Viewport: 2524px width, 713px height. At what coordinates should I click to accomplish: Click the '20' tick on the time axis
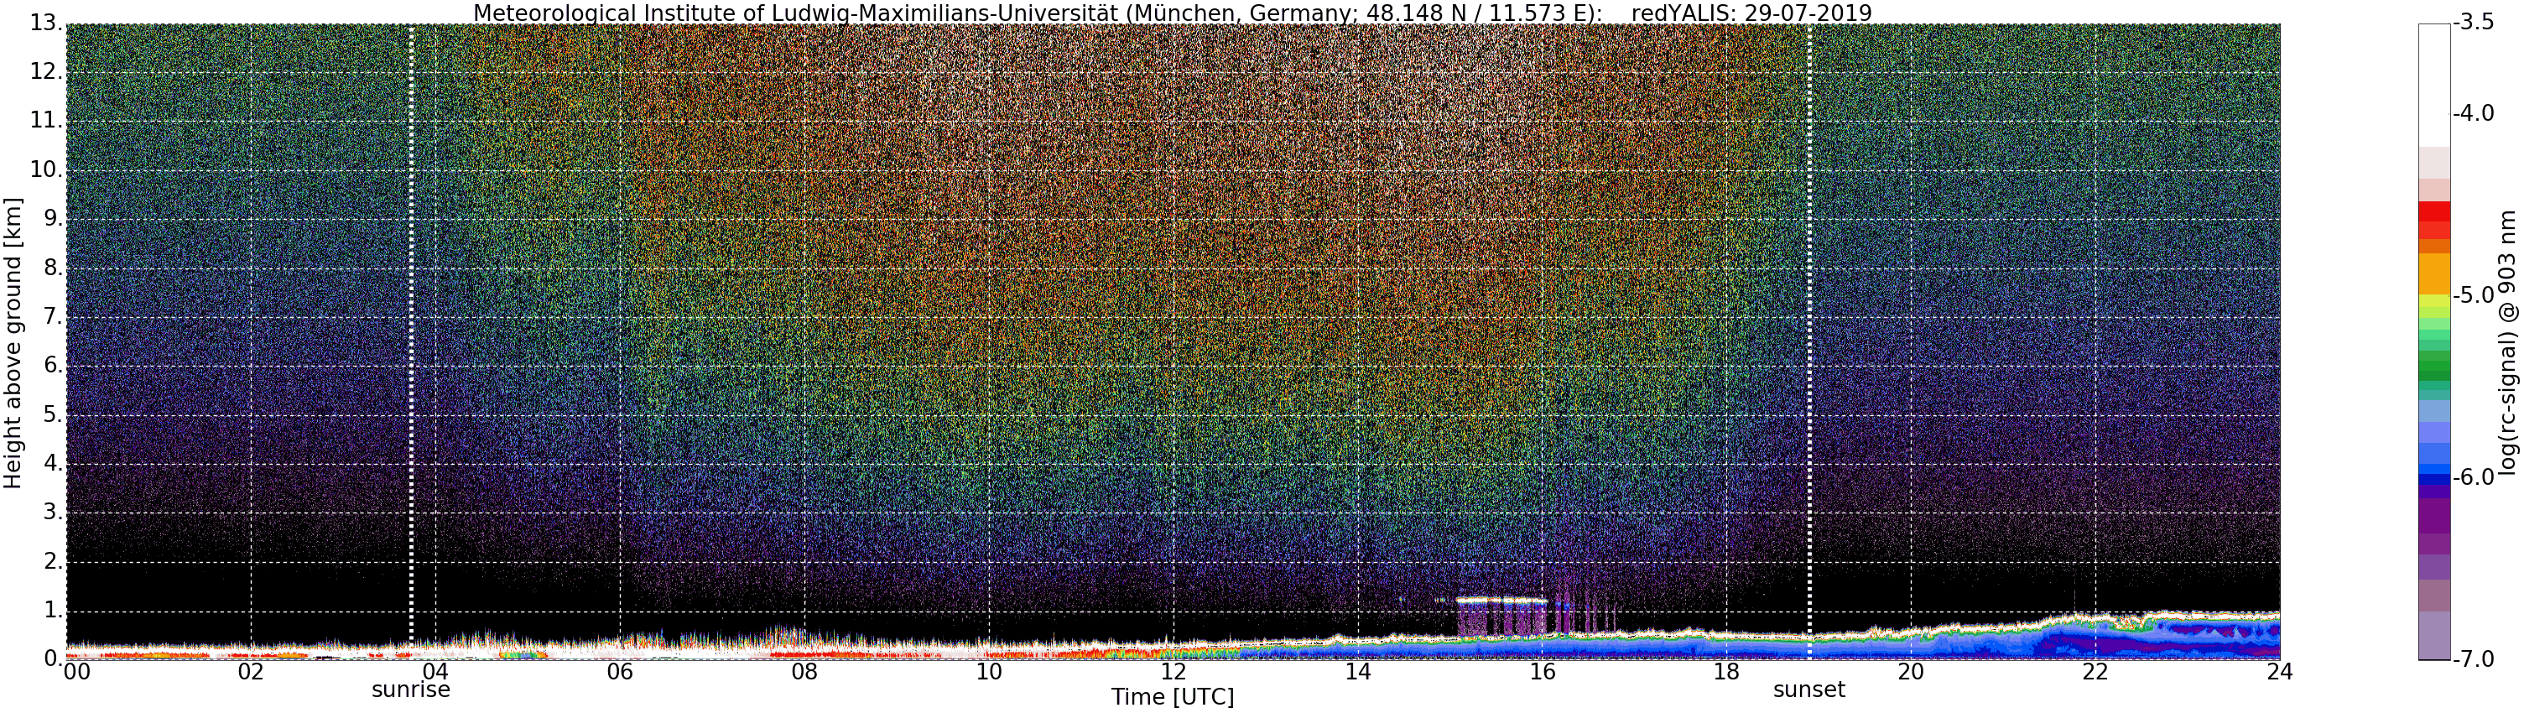[1911, 672]
